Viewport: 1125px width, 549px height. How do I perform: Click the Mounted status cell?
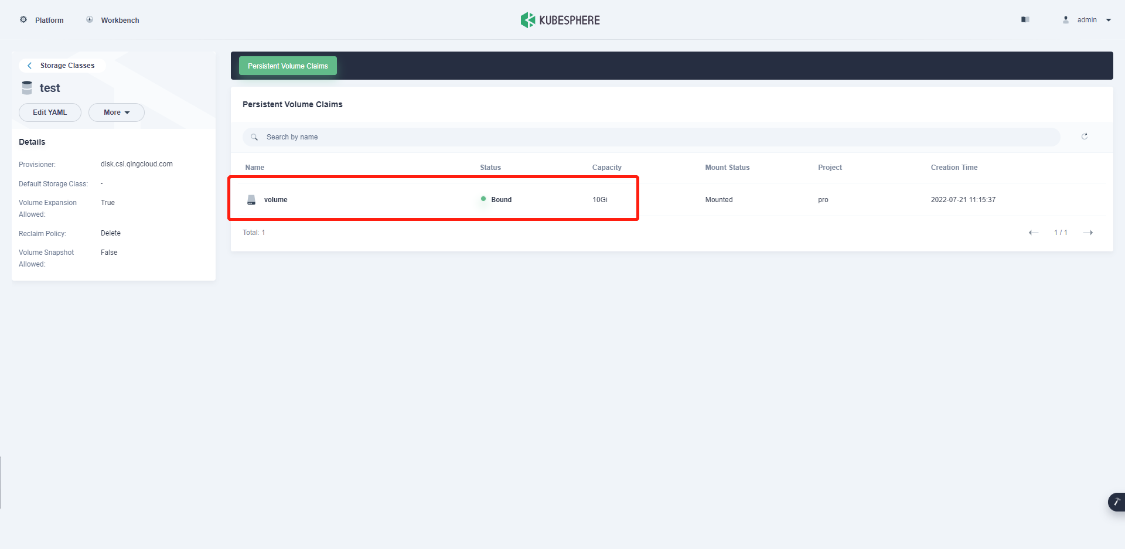(x=719, y=200)
